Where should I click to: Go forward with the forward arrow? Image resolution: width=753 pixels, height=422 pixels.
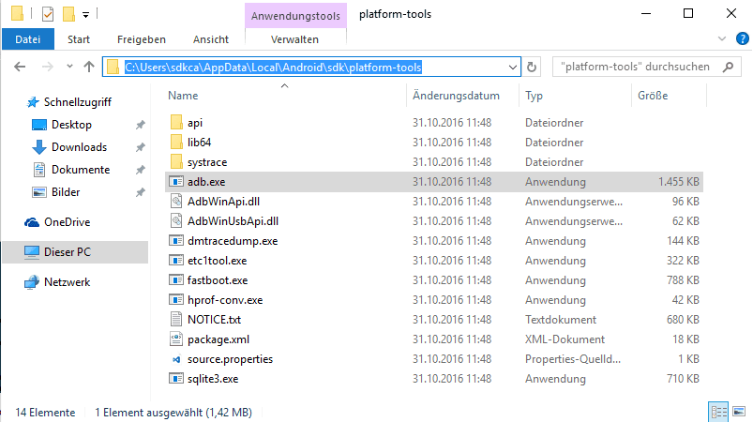[47, 67]
